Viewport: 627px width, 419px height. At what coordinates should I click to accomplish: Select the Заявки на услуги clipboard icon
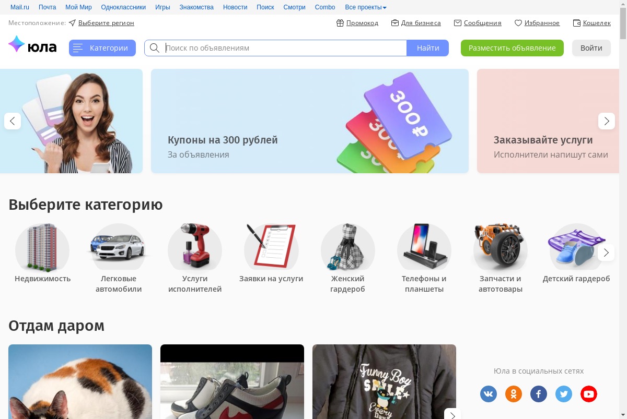(x=271, y=248)
